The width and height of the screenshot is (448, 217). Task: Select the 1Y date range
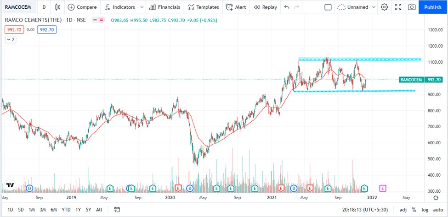click(x=78, y=210)
